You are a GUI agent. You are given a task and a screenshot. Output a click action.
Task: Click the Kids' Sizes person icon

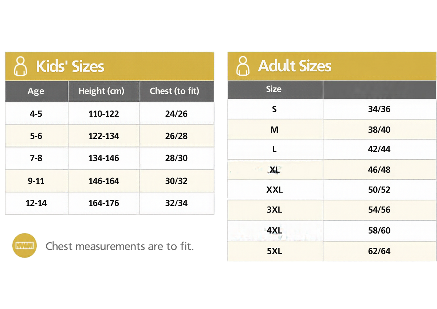click(20, 66)
